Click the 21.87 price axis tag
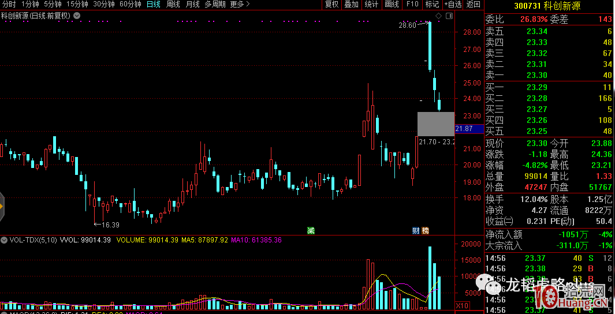615x314 pixels. coord(469,129)
